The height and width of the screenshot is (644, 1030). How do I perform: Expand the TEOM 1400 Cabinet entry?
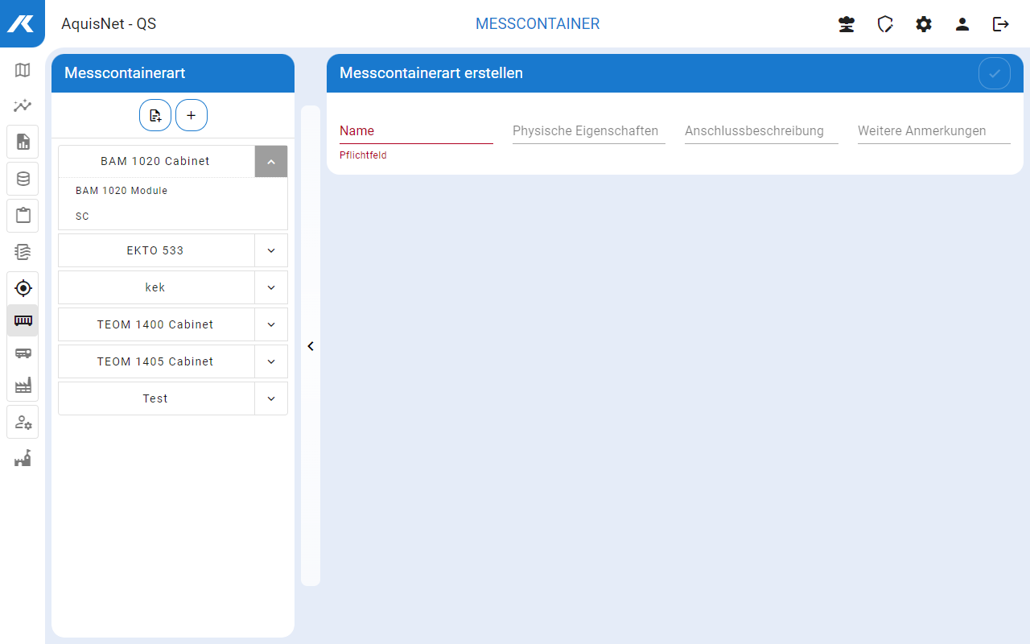point(271,324)
